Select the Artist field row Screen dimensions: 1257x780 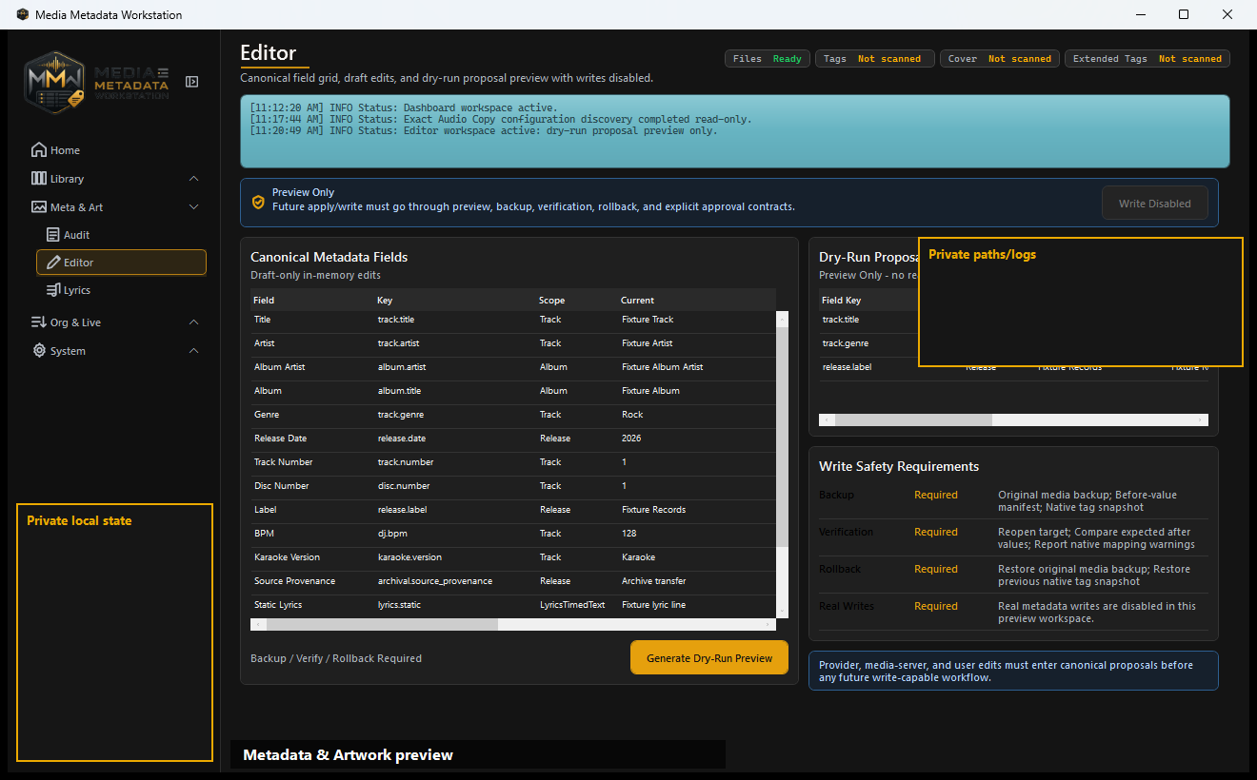[x=513, y=343]
